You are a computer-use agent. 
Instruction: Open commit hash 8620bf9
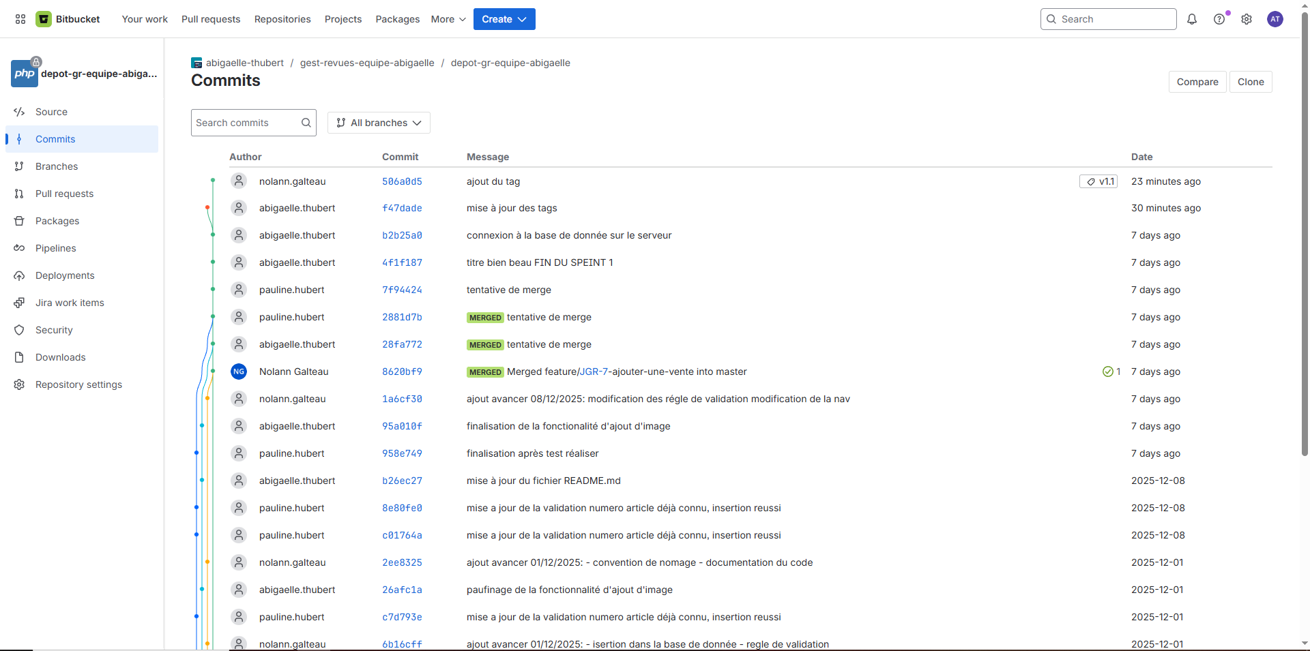[x=402, y=372]
